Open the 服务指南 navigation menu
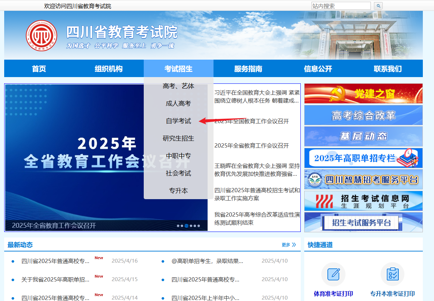 (248, 69)
